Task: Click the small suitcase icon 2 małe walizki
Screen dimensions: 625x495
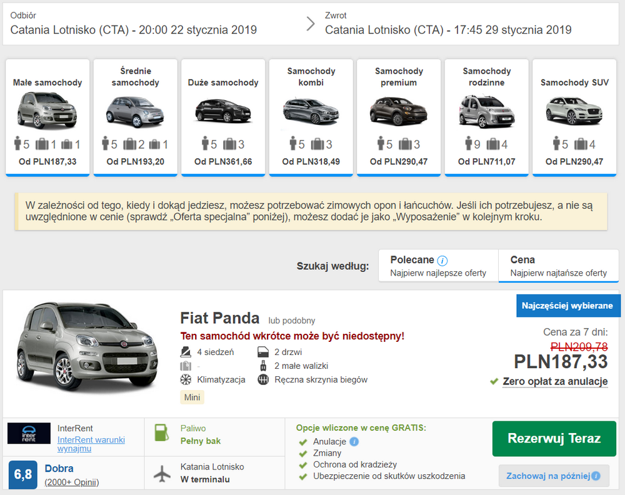Action: 263,366
